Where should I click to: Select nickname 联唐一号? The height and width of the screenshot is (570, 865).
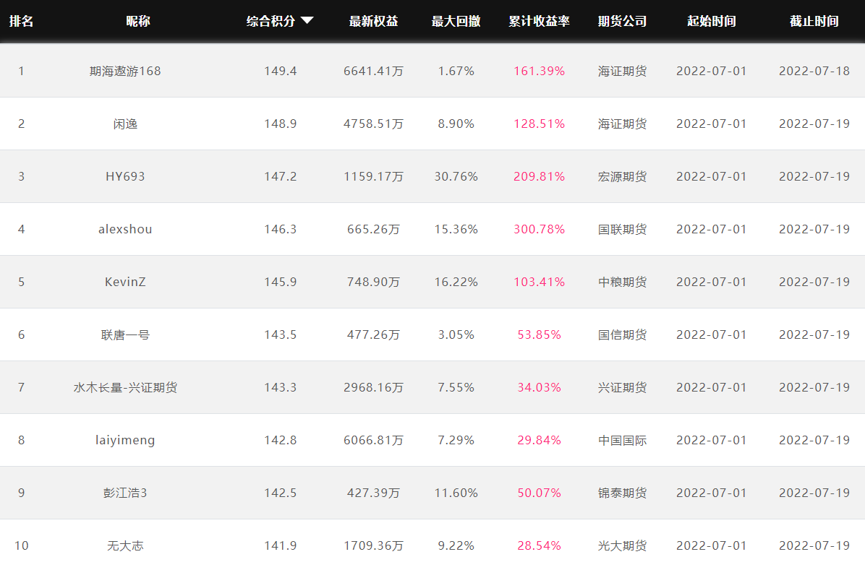coord(125,334)
